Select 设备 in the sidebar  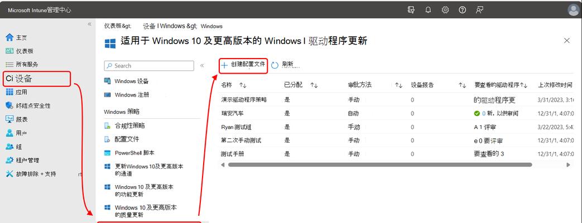pos(37,79)
